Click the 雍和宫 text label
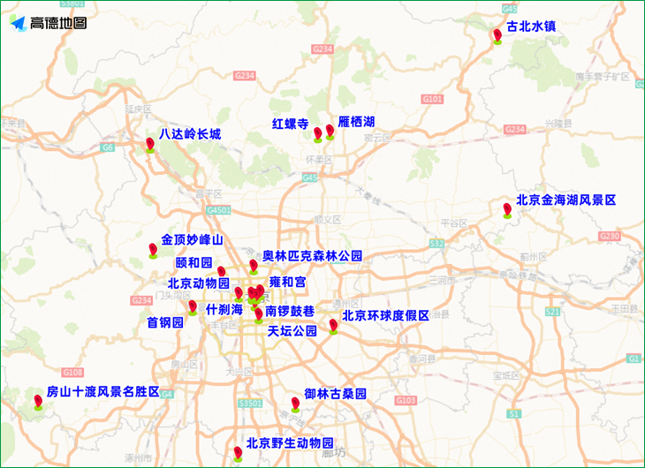645x468 pixels. (287, 281)
